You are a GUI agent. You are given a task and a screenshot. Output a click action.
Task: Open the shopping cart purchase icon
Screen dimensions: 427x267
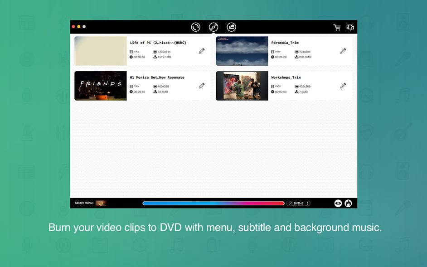(x=337, y=27)
